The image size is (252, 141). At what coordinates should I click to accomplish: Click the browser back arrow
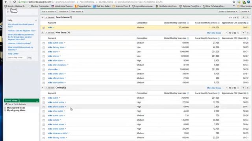6,2
